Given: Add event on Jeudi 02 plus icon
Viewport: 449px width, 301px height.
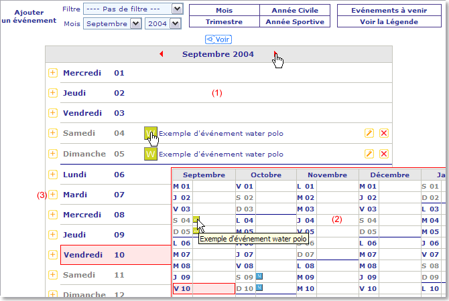Looking at the screenshot, I should click(53, 93).
